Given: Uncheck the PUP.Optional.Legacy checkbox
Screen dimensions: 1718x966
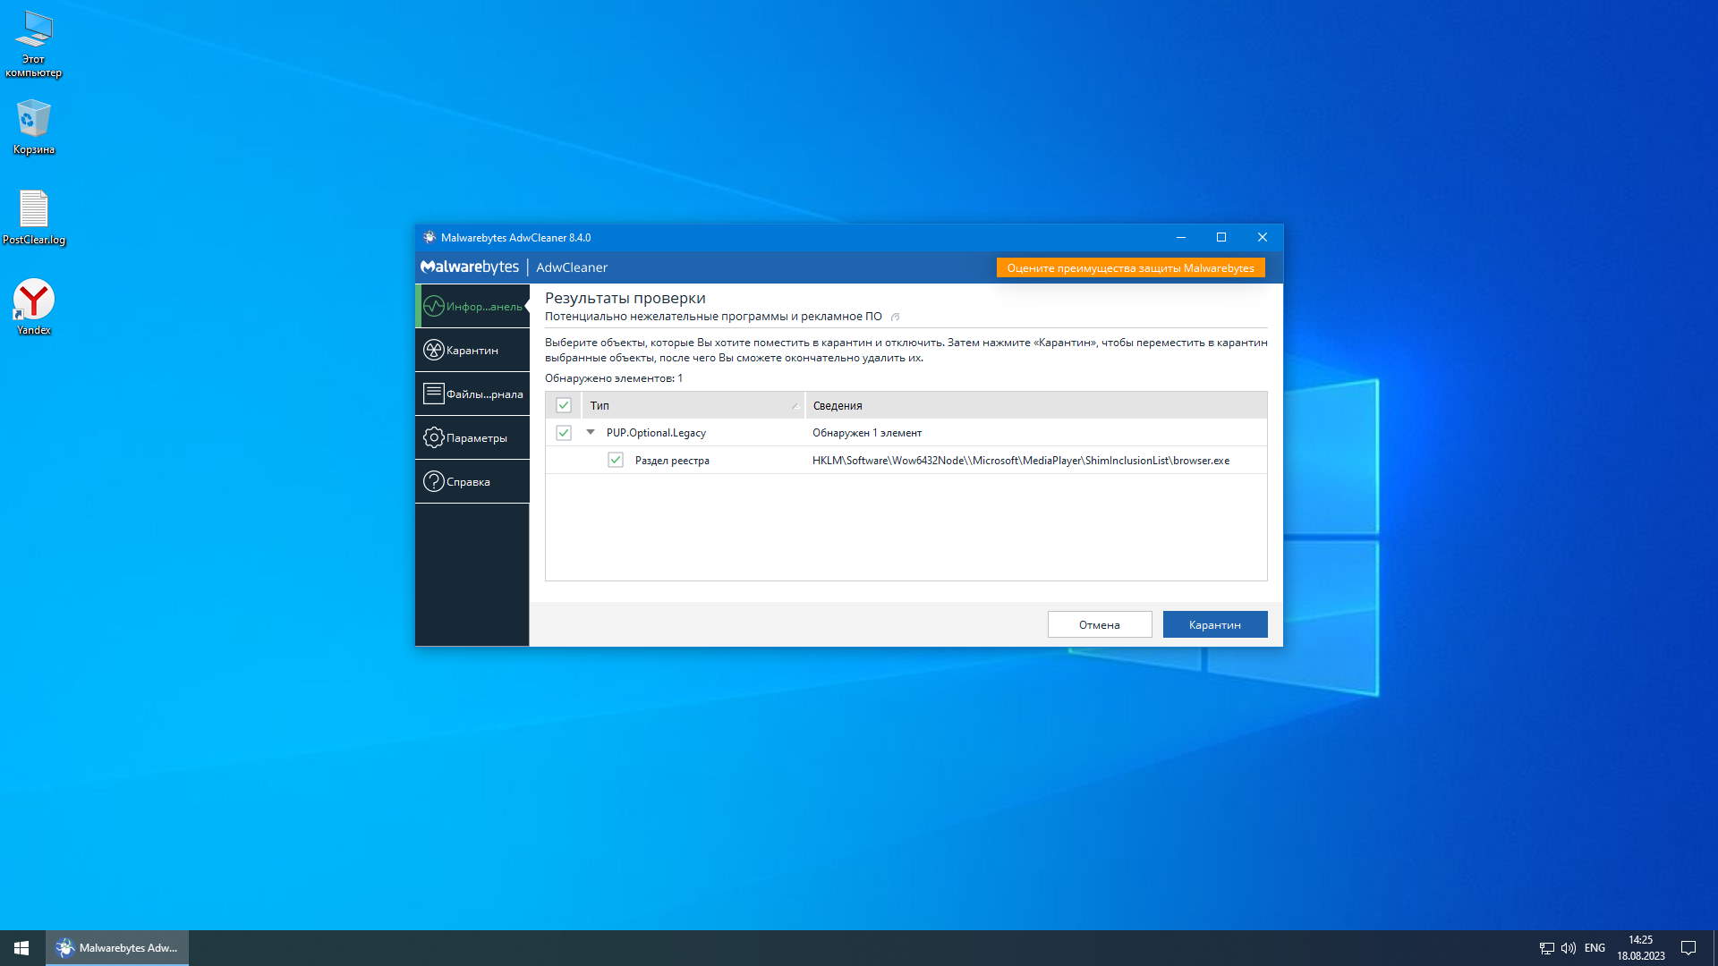Looking at the screenshot, I should pyautogui.click(x=564, y=433).
